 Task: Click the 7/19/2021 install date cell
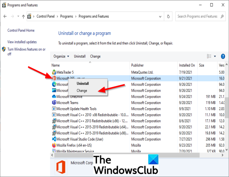pyautogui.click(x=185, y=72)
